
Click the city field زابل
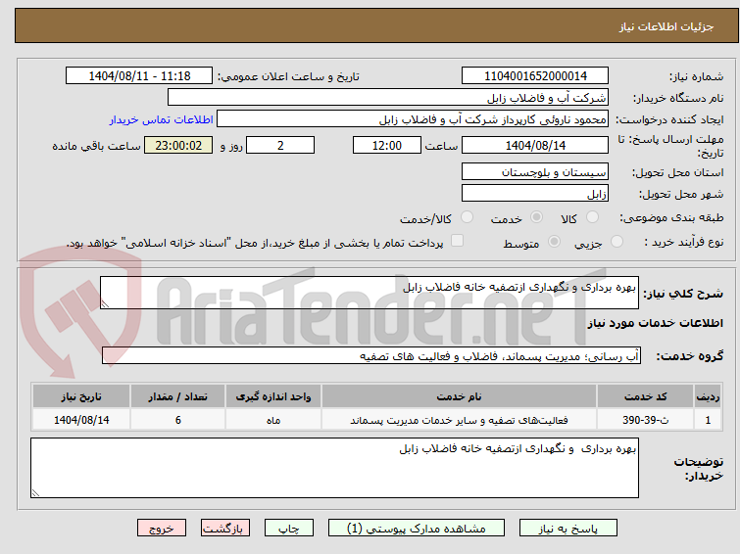coord(535,193)
